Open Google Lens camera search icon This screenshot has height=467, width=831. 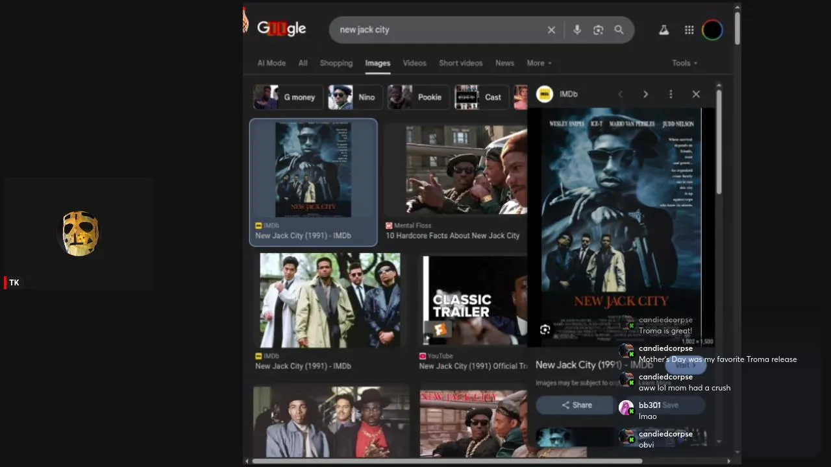[598, 30]
